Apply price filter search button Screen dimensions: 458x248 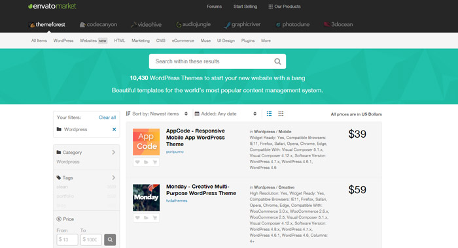[110, 240]
